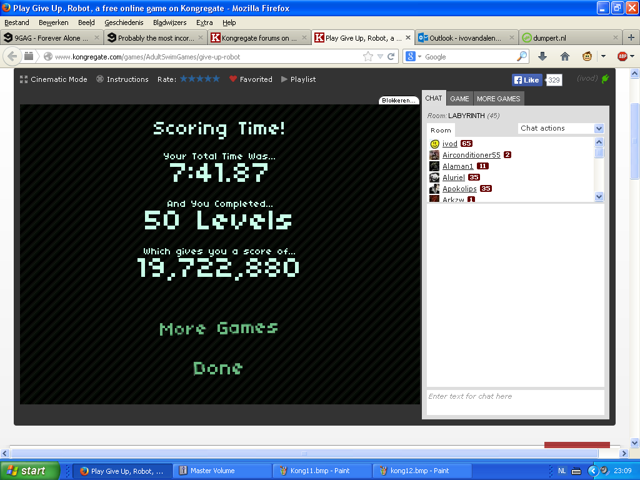Toggle the Favorited heart

pos(251,79)
